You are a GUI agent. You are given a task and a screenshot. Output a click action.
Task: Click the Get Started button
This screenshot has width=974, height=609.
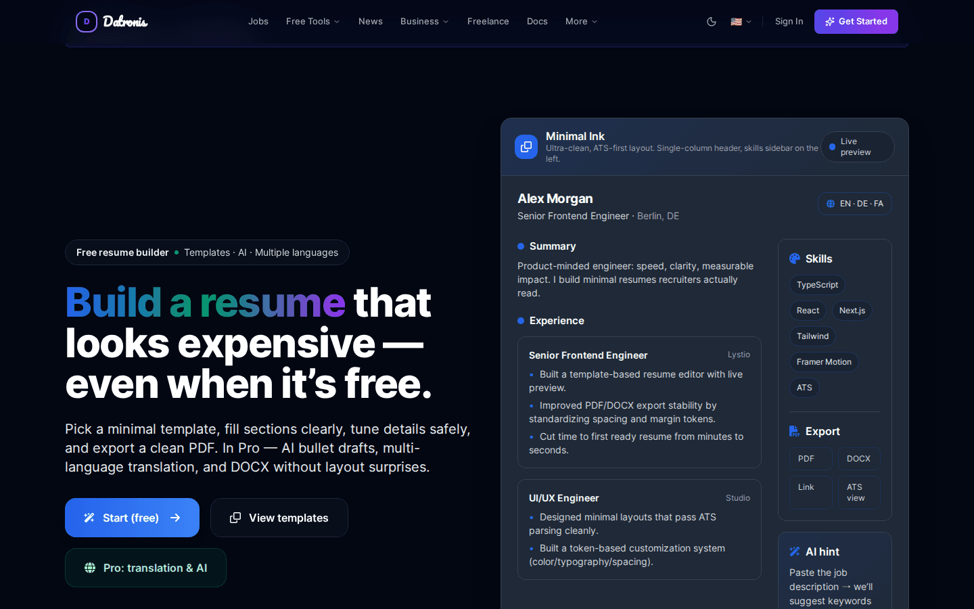pos(856,22)
